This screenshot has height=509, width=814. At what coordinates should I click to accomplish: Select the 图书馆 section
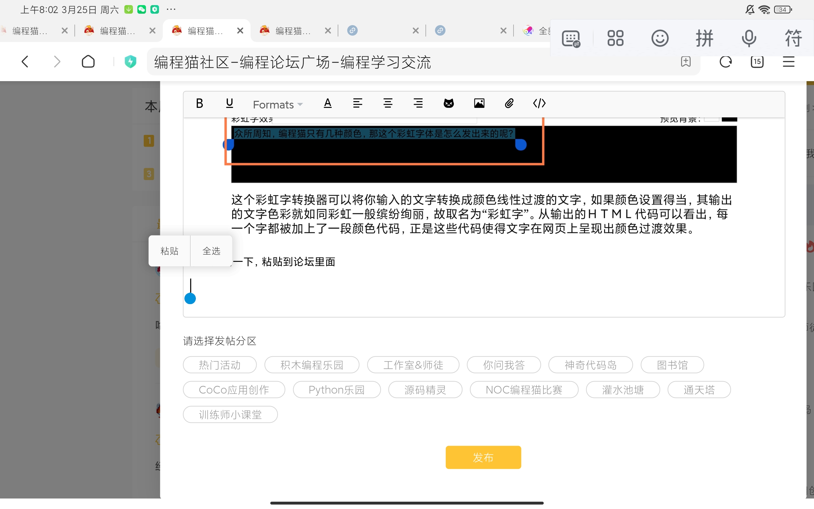[x=673, y=365]
